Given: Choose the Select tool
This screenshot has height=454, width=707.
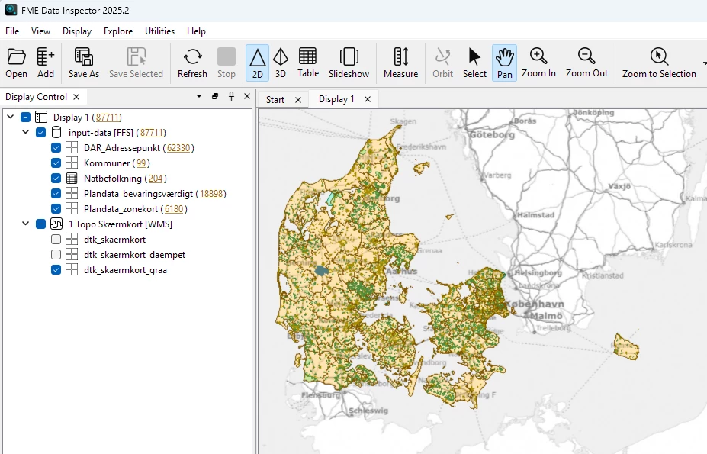Looking at the screenshot, I should 474,63.
